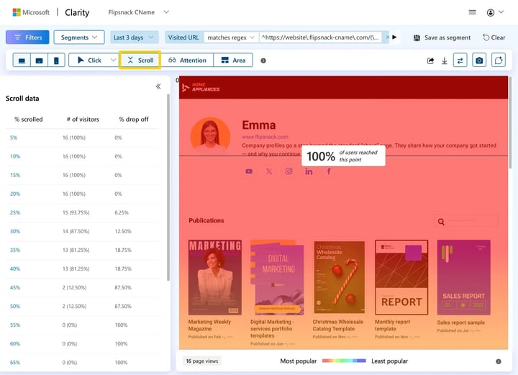Select the 65% scrolled row
The height and width of the screenshot is (375, 518).
[x=82, y=363]
